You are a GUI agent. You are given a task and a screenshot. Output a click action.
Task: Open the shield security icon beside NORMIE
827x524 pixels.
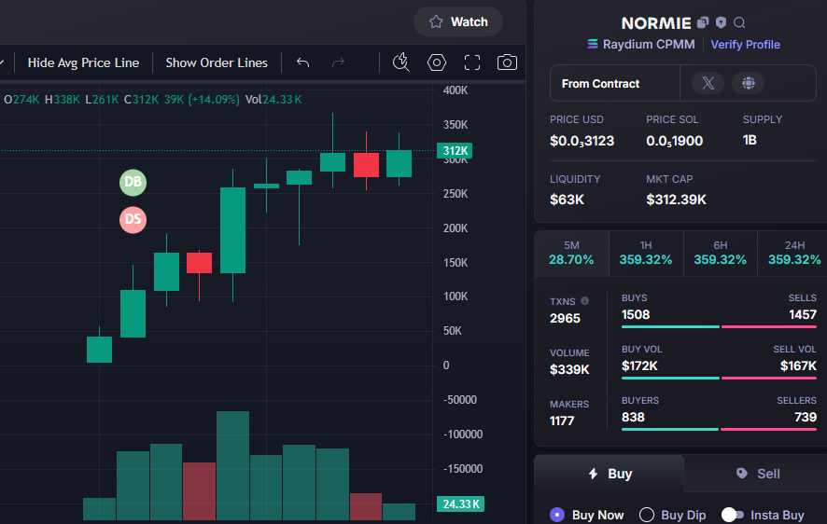click(721, 22)
